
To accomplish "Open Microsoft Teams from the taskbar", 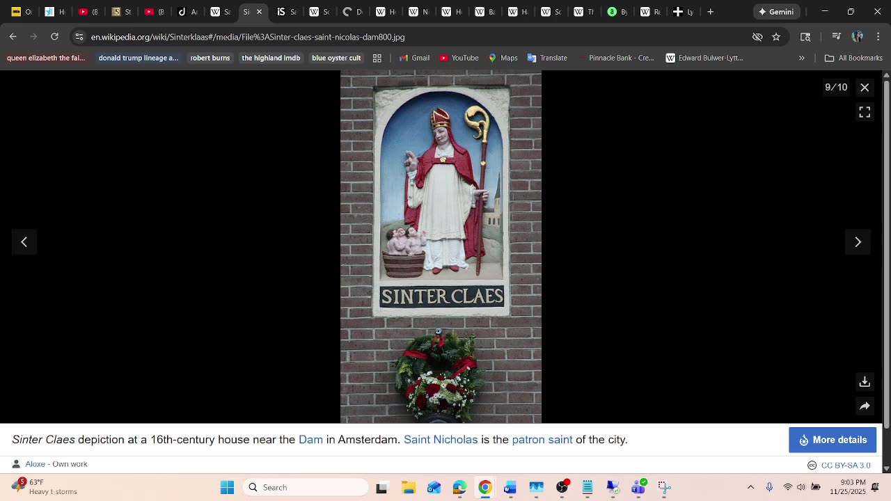I will tap(638, 487).
